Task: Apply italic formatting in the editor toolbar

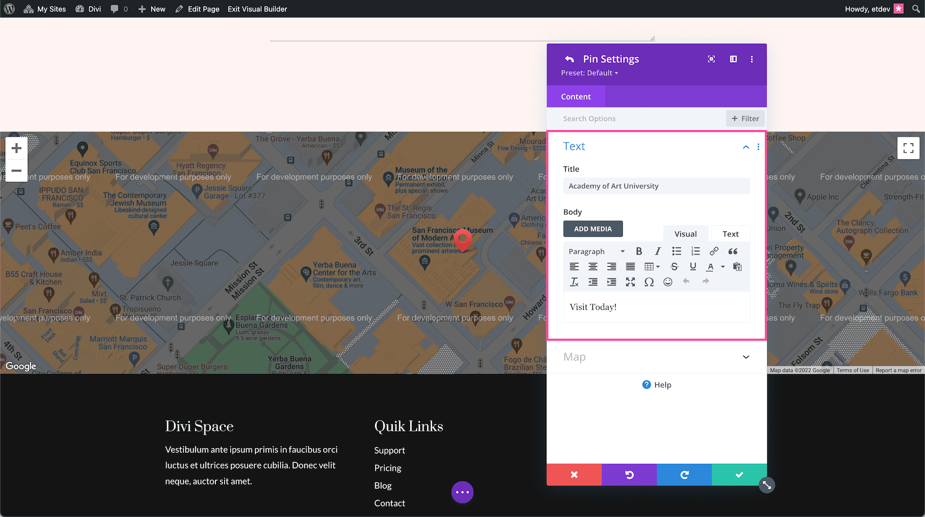Action: click(658, 251)
